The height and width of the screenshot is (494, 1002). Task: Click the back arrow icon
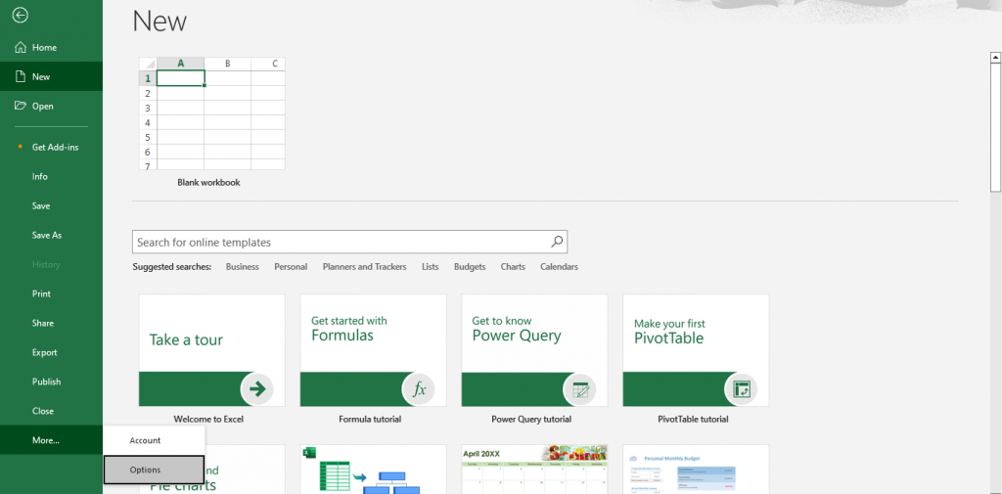tap(21, 16)
